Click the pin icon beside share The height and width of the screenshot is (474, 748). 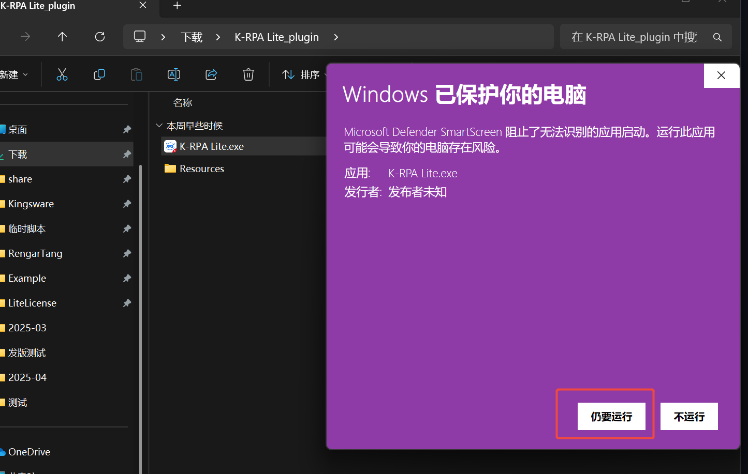pyautogui.click(x=127, y=179)
